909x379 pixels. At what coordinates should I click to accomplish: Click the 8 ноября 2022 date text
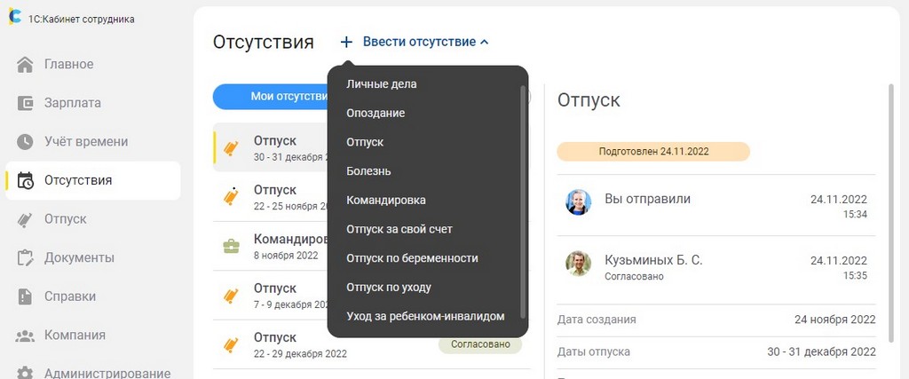click(x=286, y=256)
